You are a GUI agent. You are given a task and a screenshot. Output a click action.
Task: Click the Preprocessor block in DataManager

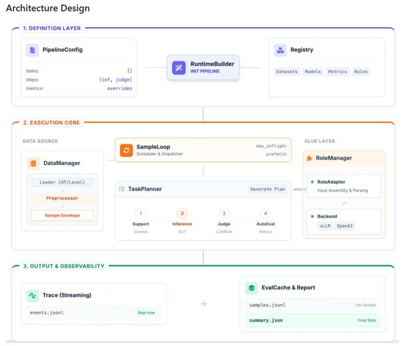point(62,198)
